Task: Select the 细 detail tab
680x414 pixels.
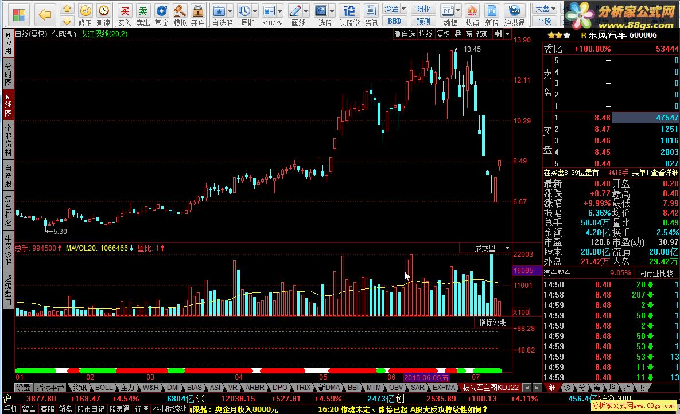Action: click(552, 388)
